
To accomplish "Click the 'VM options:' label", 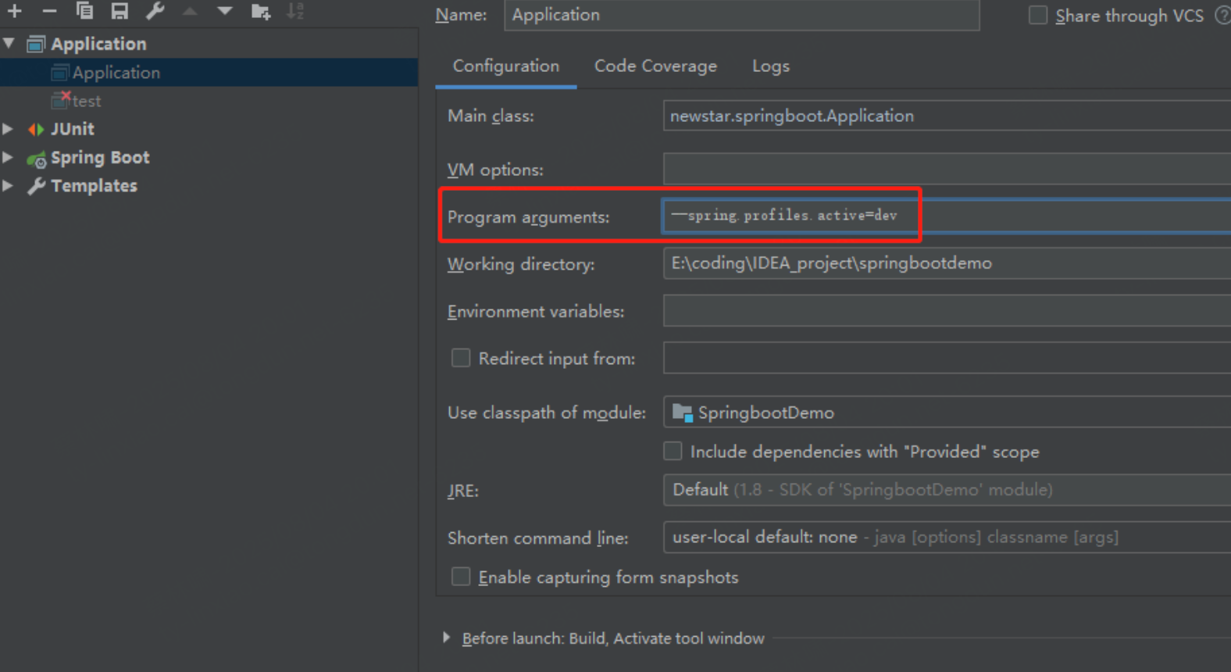I will point(494,170).
